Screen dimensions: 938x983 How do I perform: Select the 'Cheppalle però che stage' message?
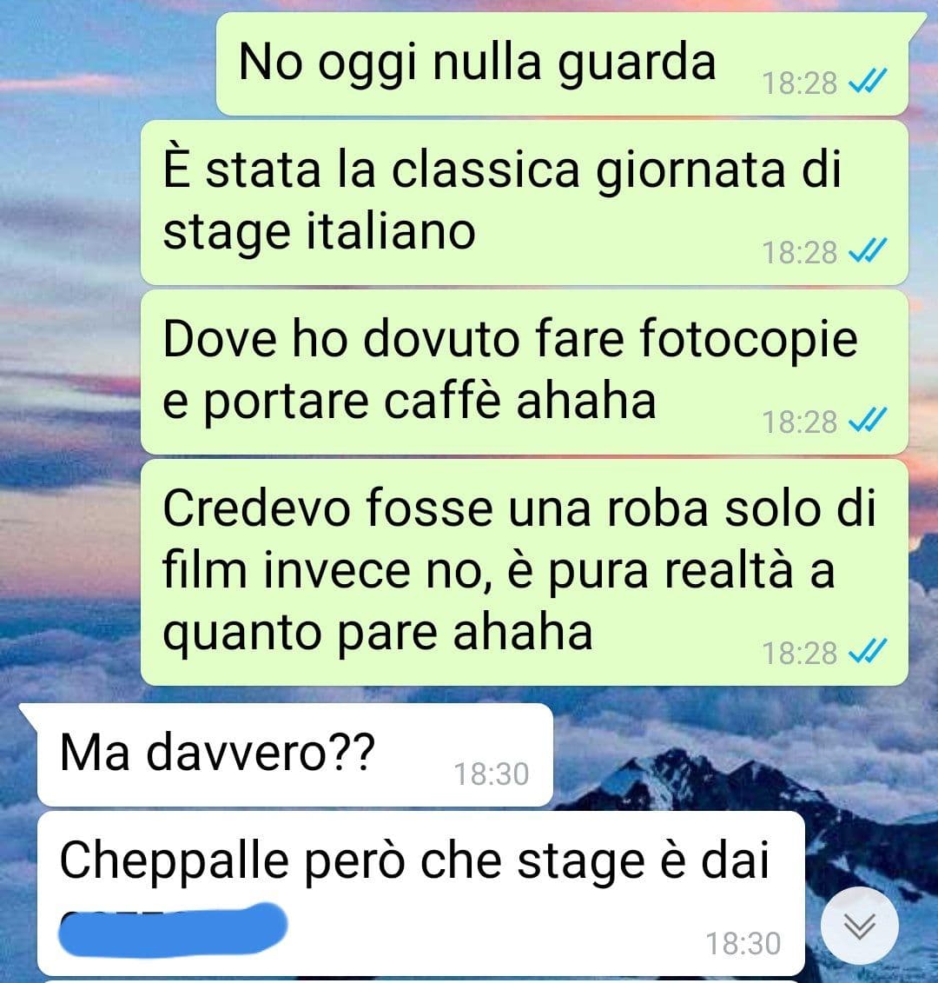click(x=421, y=893)
